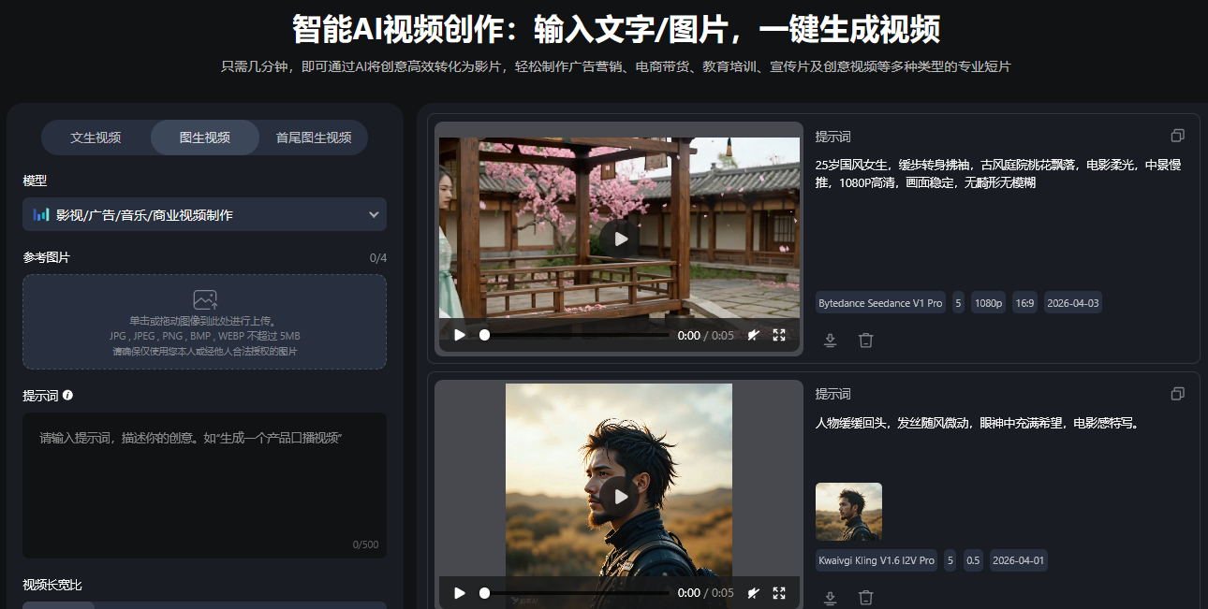The image size is (1208, 609).
Task: Click the large play overlay on warrior video
Action: (x=619, y=496)
